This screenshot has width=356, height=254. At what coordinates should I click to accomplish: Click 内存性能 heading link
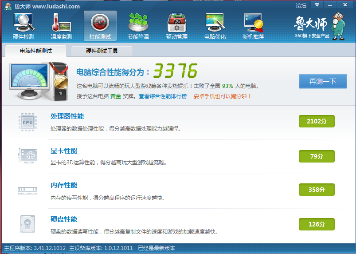tap(64, 185)
